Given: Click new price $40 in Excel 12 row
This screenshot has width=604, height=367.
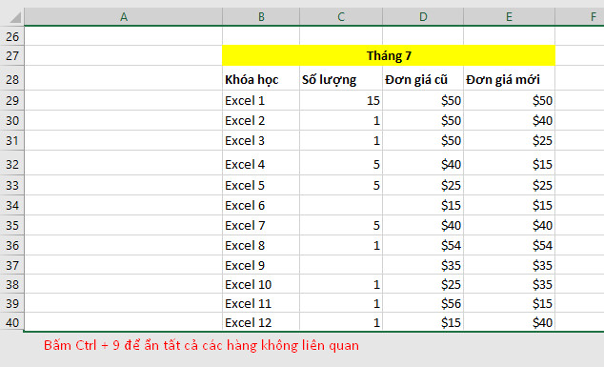Looking at the screenshot, I should click(510, 322).
